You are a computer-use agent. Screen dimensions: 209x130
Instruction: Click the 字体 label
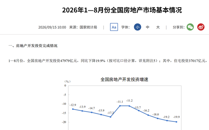pyautogui.click(x=125, y=27)
